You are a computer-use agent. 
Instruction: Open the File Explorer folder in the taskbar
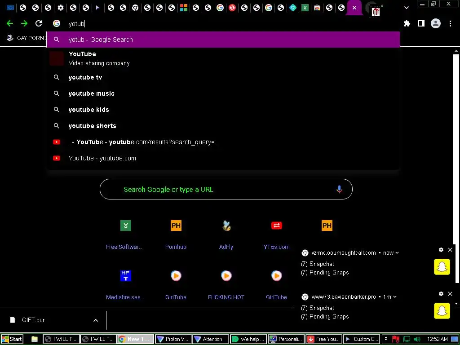point(34,339)
